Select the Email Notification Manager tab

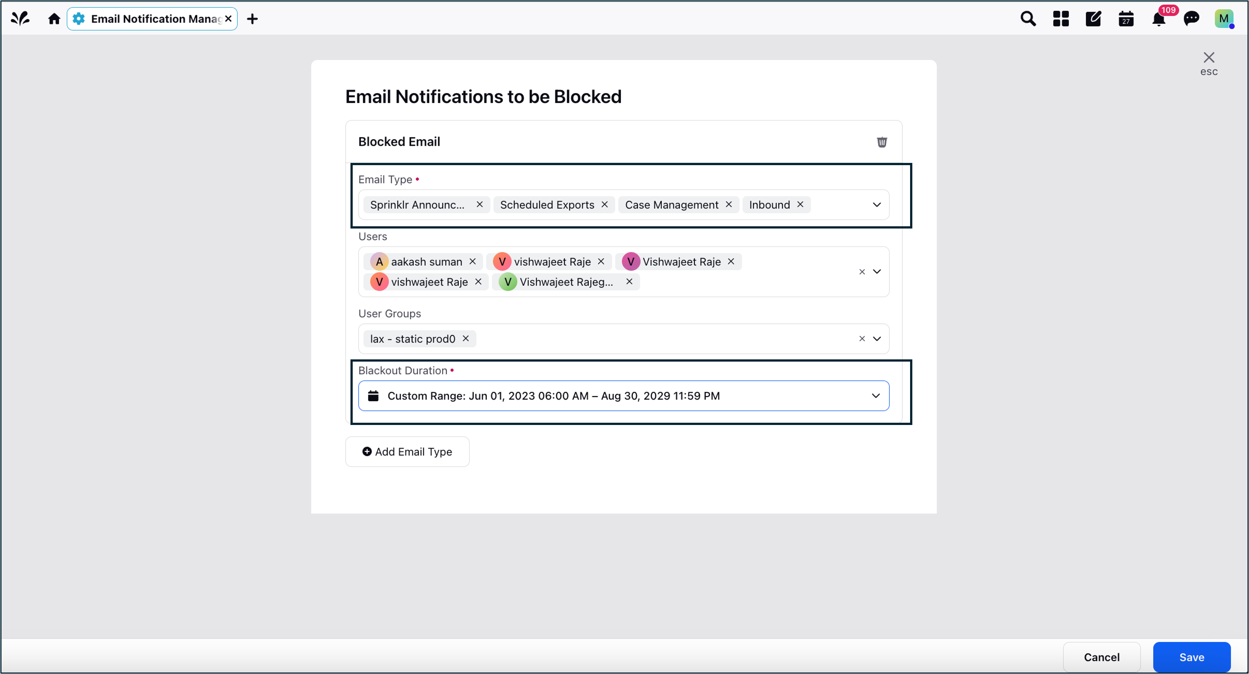(x=152, y=19)
